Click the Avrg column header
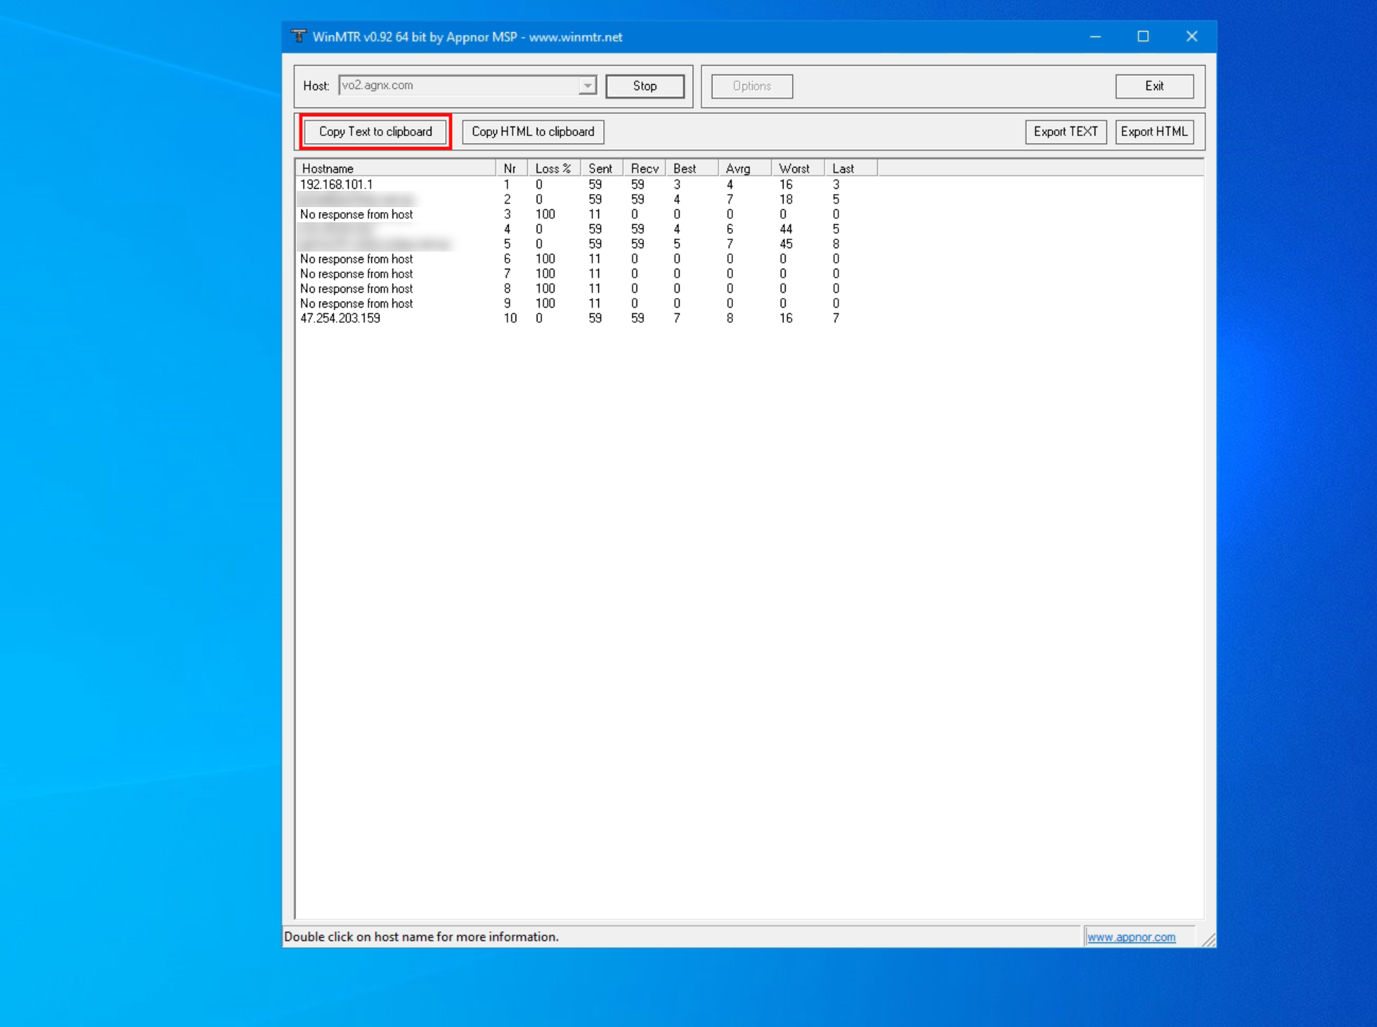Viewport: 1377px width, 1027px height. 743,168
